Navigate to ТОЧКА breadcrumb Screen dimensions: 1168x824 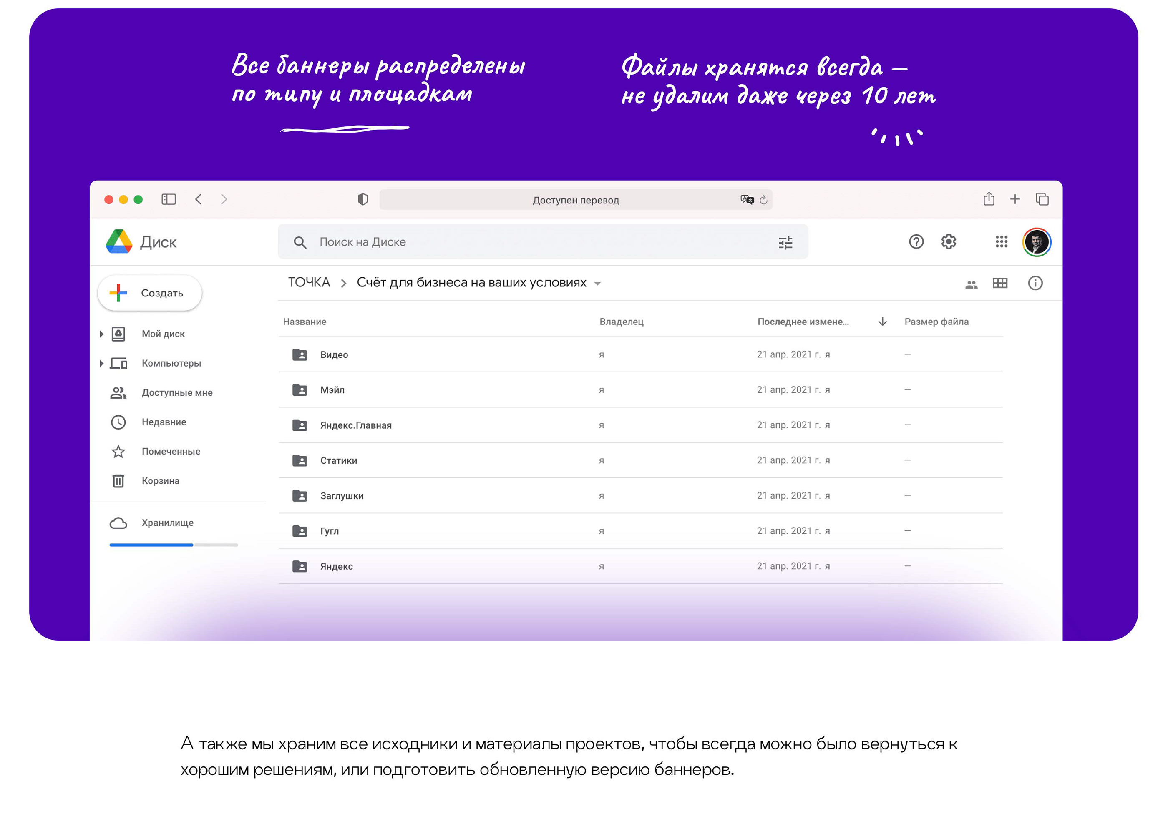[x=309, y=283]
